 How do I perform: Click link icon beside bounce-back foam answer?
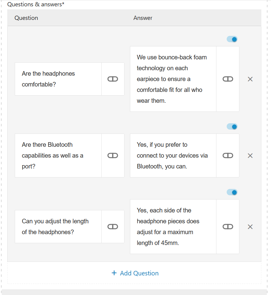(x=228, y=79)
